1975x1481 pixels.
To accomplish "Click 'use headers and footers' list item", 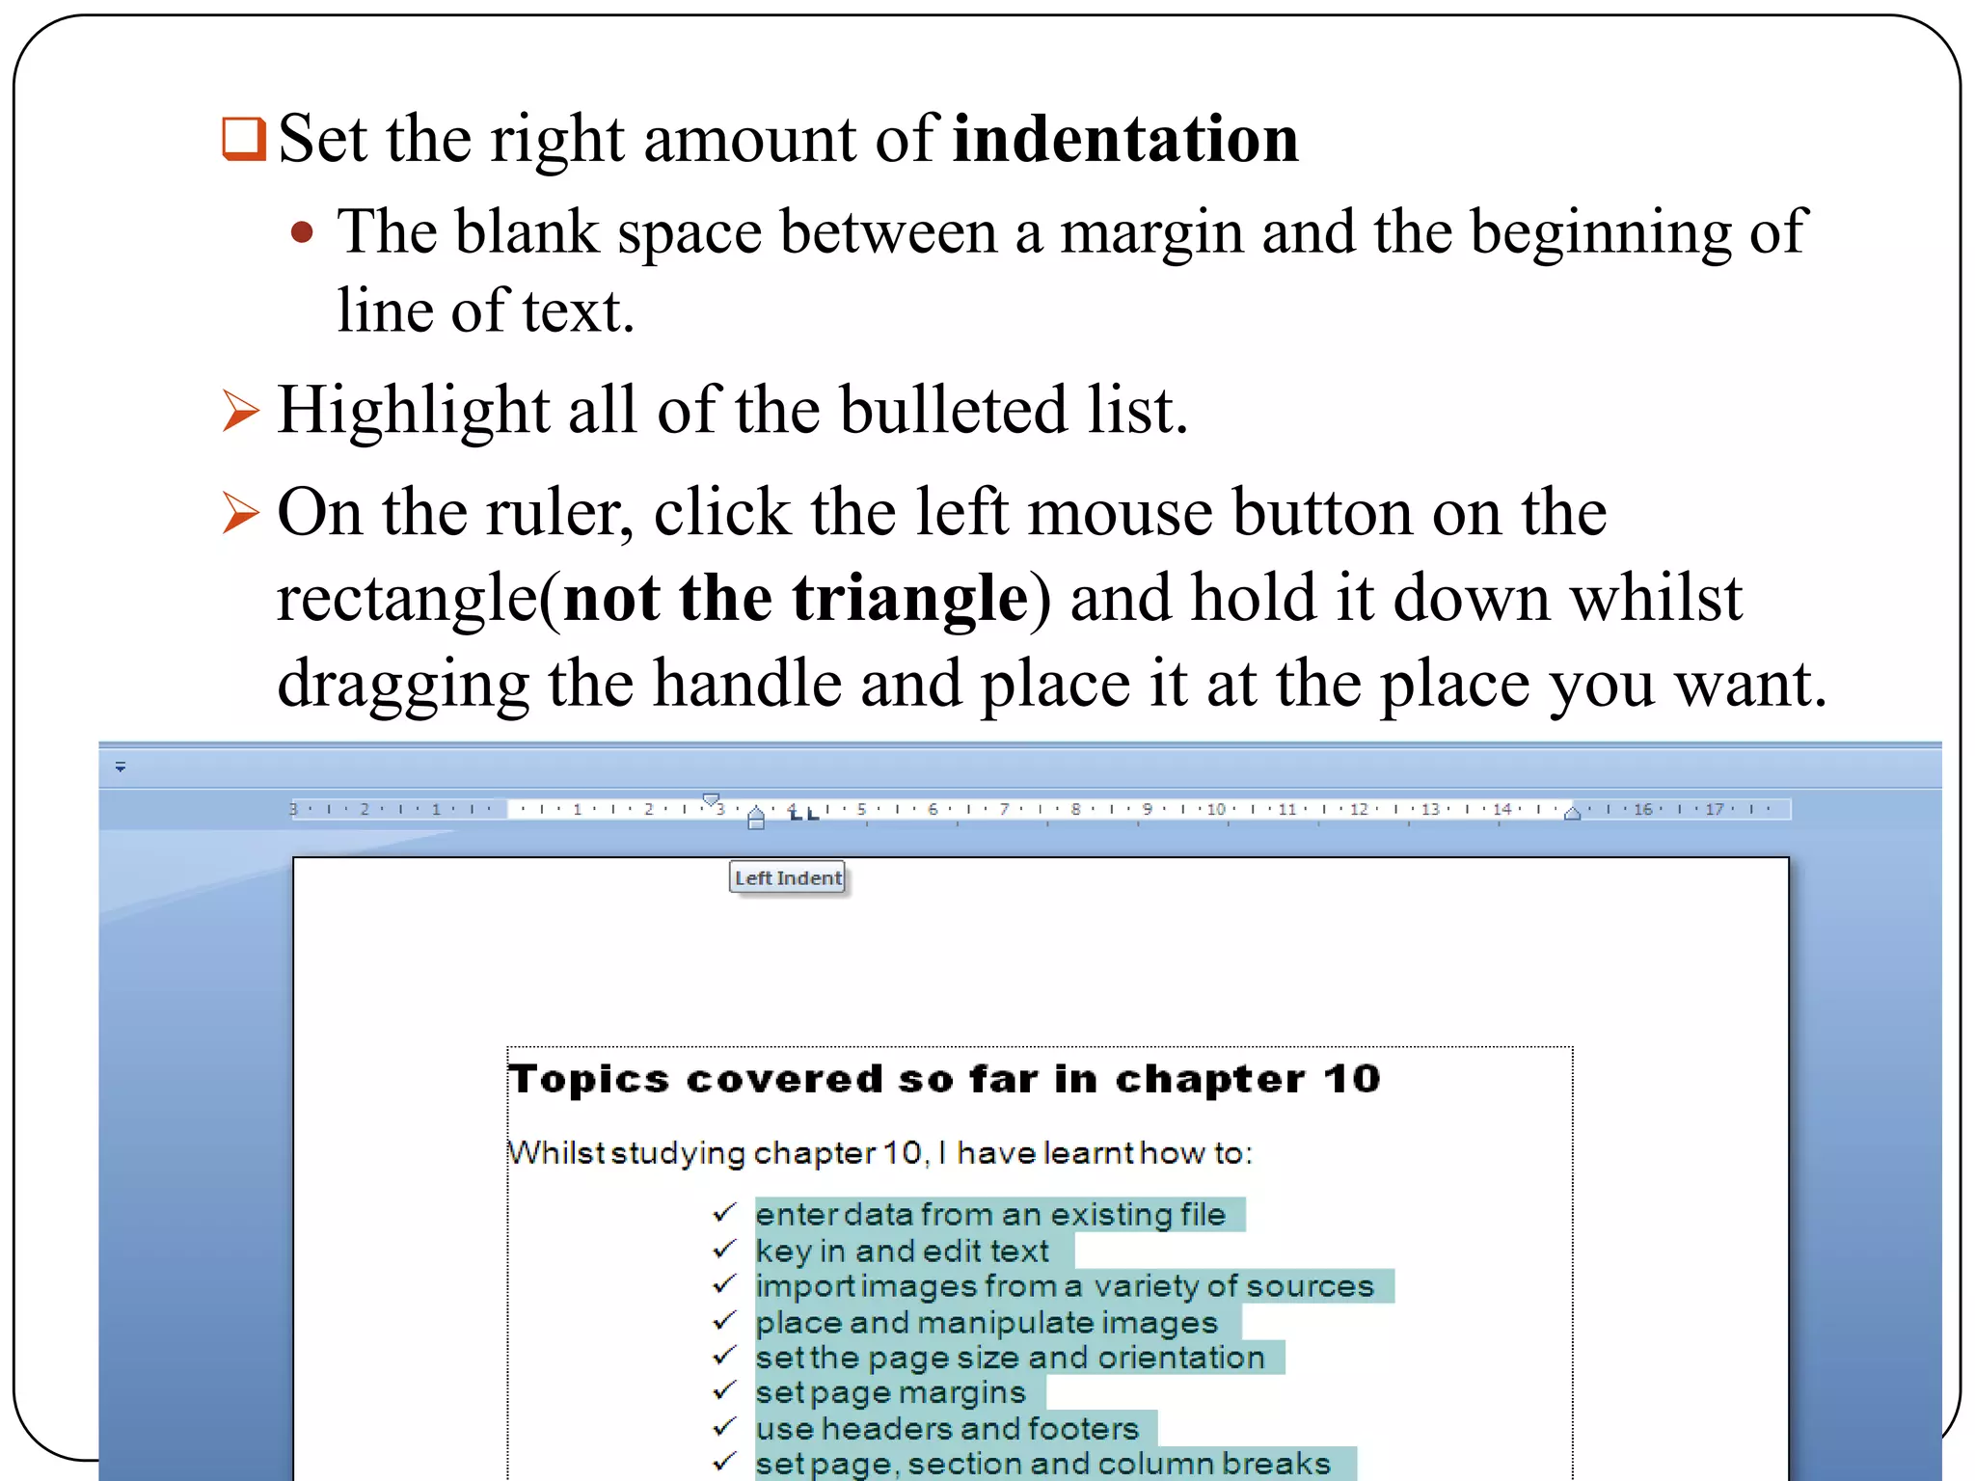I will click(947, 1429).
